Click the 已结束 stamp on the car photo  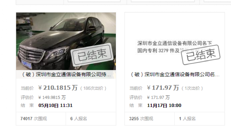click(x=92, y=55)
